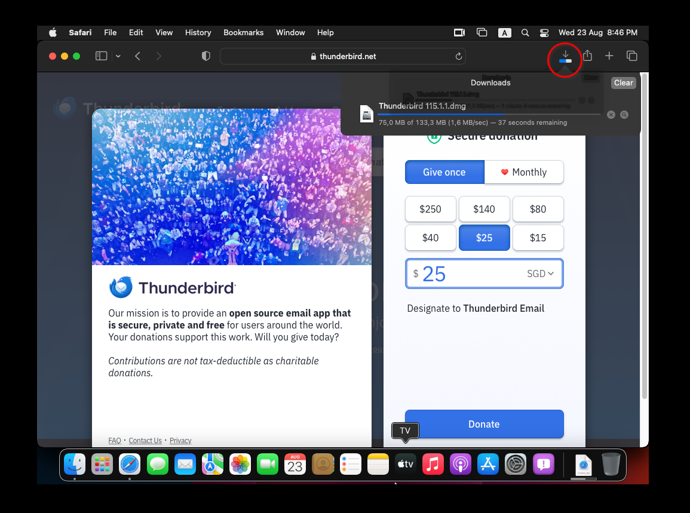Screen dimensions: 690x513
Task: Open Reminders from the Dock
Action: tap(351, 464)
